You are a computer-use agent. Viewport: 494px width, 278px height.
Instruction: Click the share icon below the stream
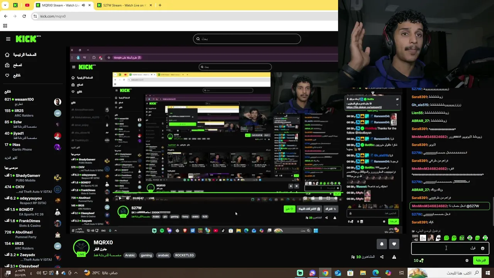point(382,257)
